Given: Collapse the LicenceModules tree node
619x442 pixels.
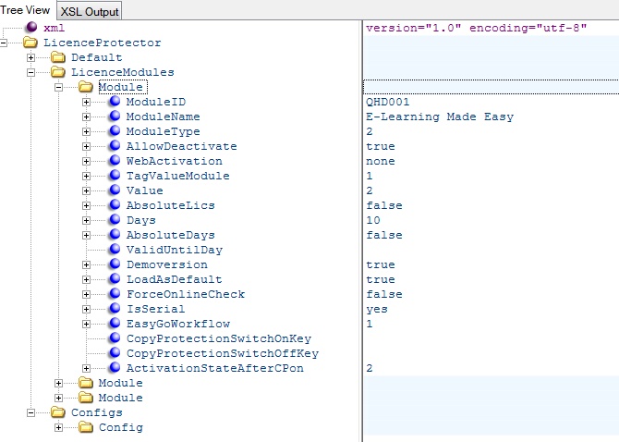Looking at the screenshot, I should [31, 72].
